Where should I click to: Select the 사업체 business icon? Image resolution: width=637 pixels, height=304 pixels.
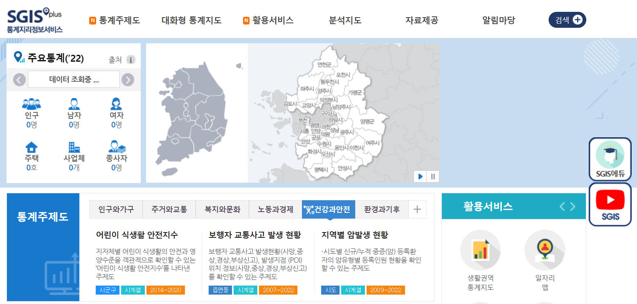pos(74,151)
